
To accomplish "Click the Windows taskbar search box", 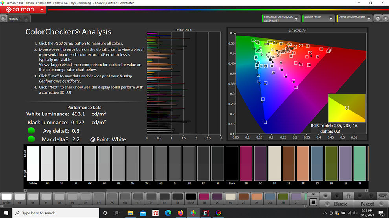I will tap(55, 213).
